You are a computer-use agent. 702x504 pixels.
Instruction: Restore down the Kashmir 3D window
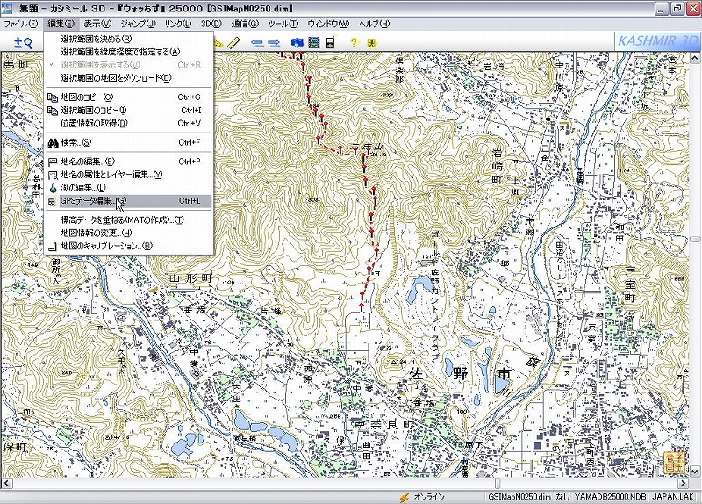coord(677,8)
